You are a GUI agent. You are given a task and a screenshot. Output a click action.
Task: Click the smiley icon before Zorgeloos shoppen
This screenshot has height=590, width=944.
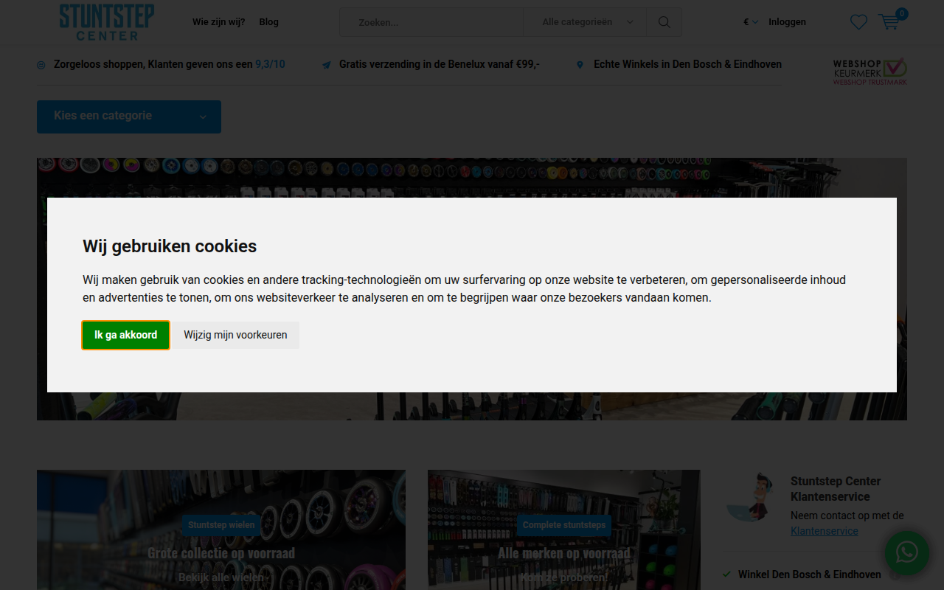[41, 65]
